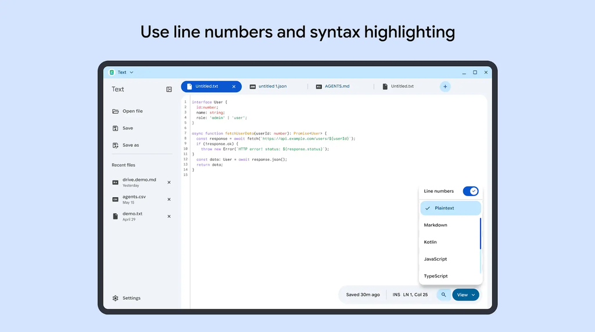Screen dimensions: 595x332
Task: Toggle the Line numbers switch off
Action: coord(471,192)
